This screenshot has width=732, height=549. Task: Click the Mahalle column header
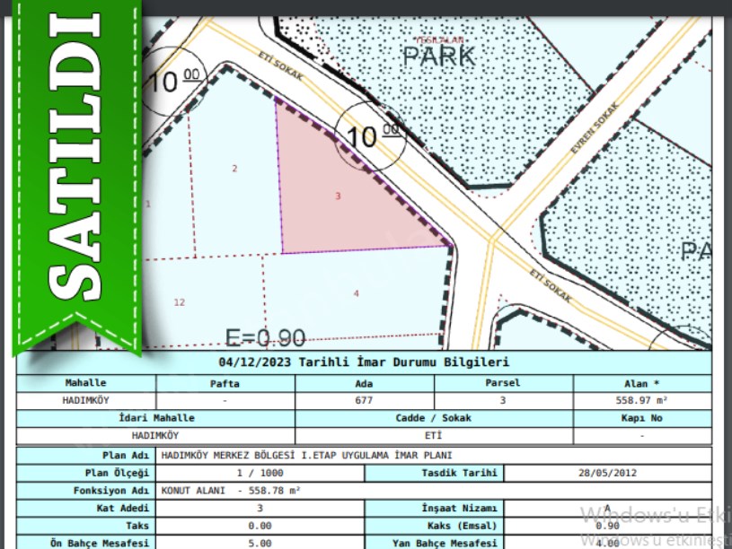[x=86, y=383]
